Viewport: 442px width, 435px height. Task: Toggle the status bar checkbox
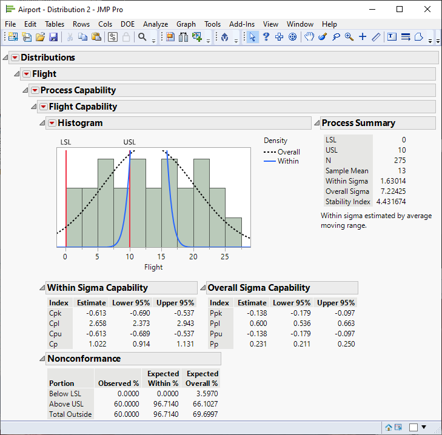click(x=414, y=427)
